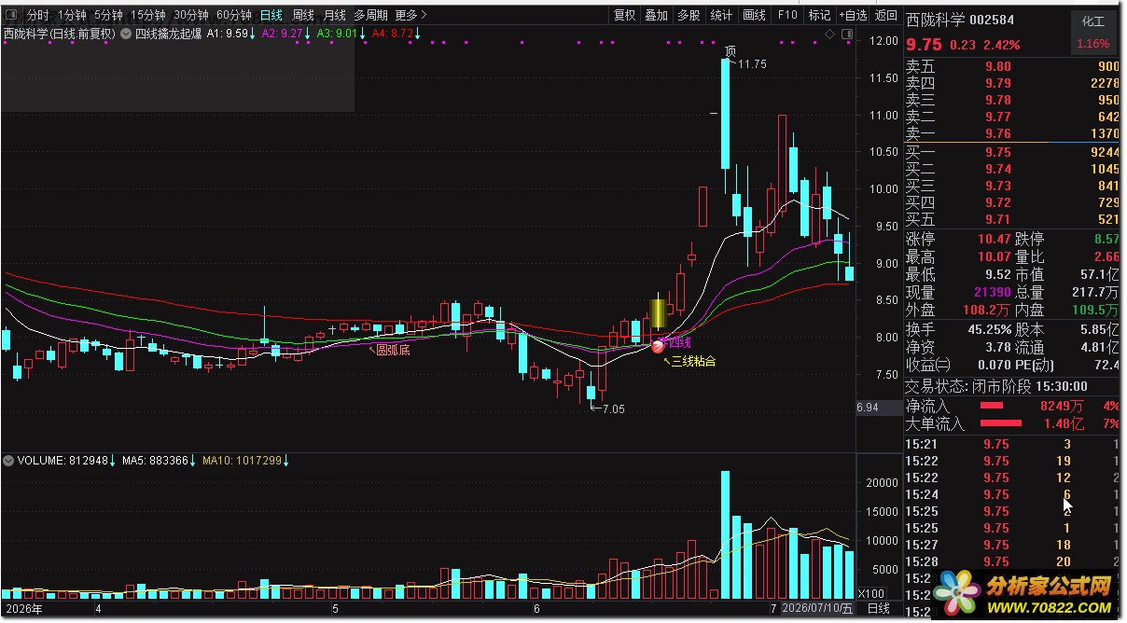
Task: Open the 四线擒龙起爆 indicator dropdown arrow
Action: tap(126, 33)
